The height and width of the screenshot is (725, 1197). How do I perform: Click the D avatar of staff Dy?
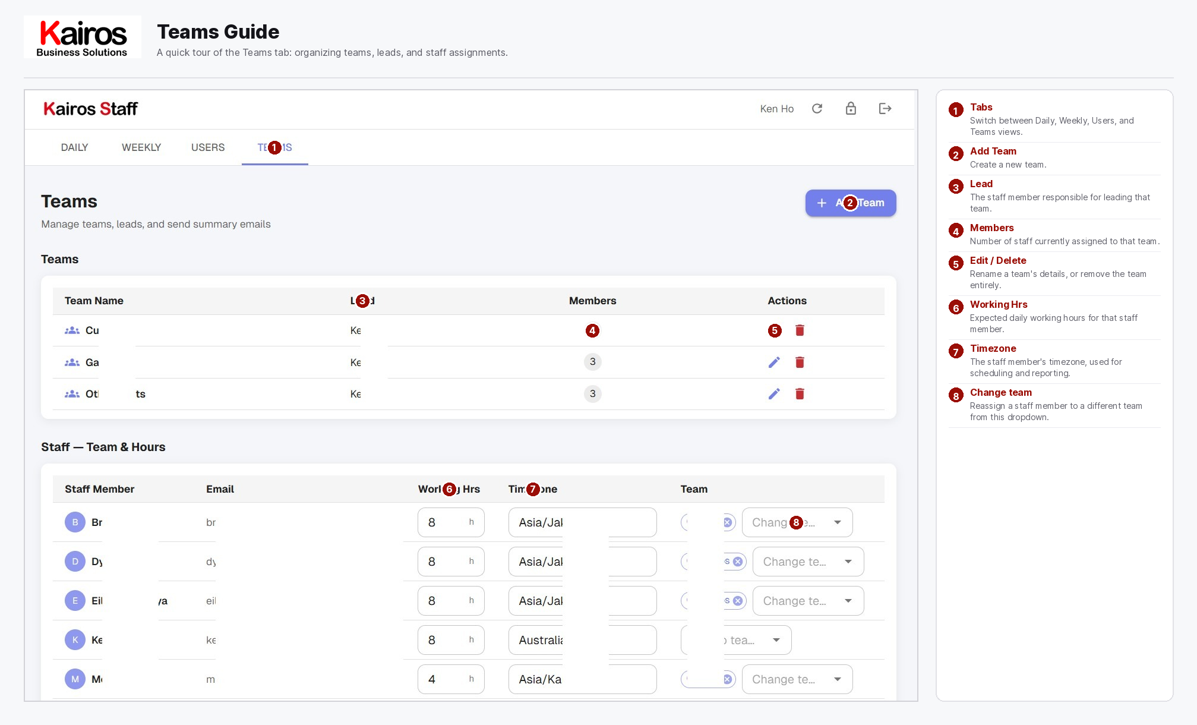click(75, 562)
